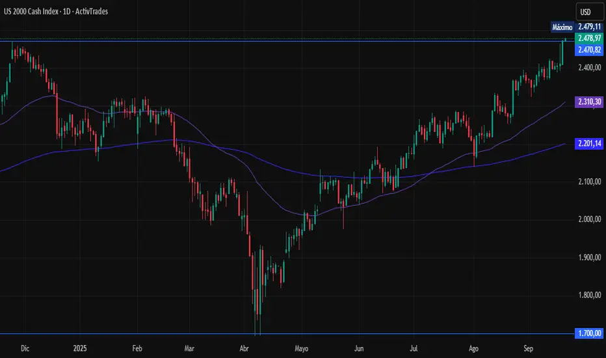Select the 1.700,00 support level tag
The width and height of the screenshot is (606, 358).
[x=589, y=333]
